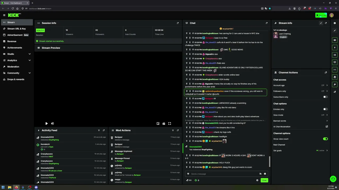Click the pinned eryckart44 header in chat
This screenshot has width=339, height=190.
coord(226,29)
